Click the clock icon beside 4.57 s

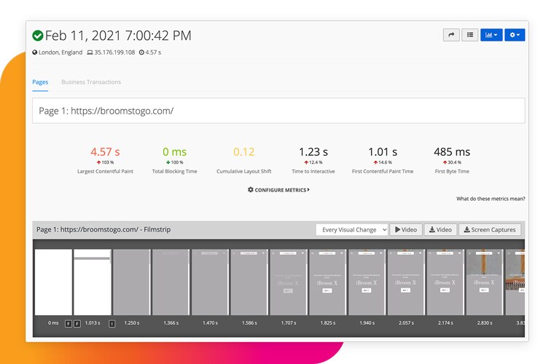tap(141, 52)
